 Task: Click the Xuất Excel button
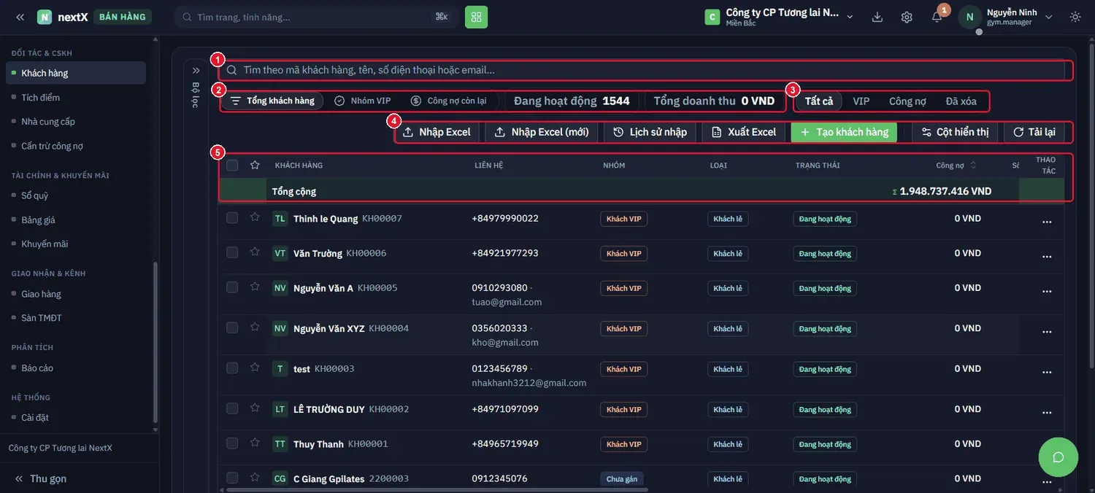coord(743,132)
